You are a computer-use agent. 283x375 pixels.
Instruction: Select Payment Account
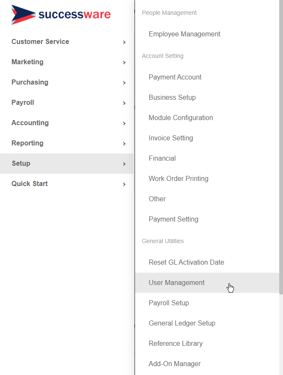tap(175, 77)
